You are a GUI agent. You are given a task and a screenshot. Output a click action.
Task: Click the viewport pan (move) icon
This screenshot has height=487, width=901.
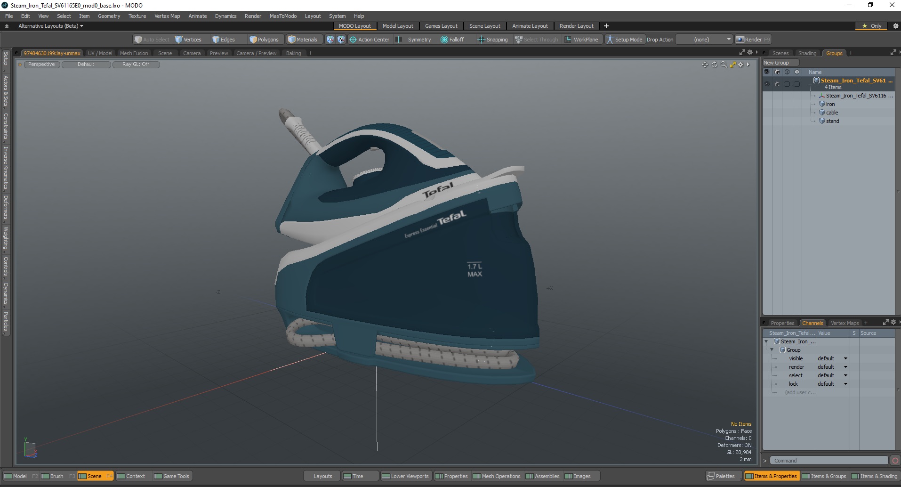click(705, 65)
